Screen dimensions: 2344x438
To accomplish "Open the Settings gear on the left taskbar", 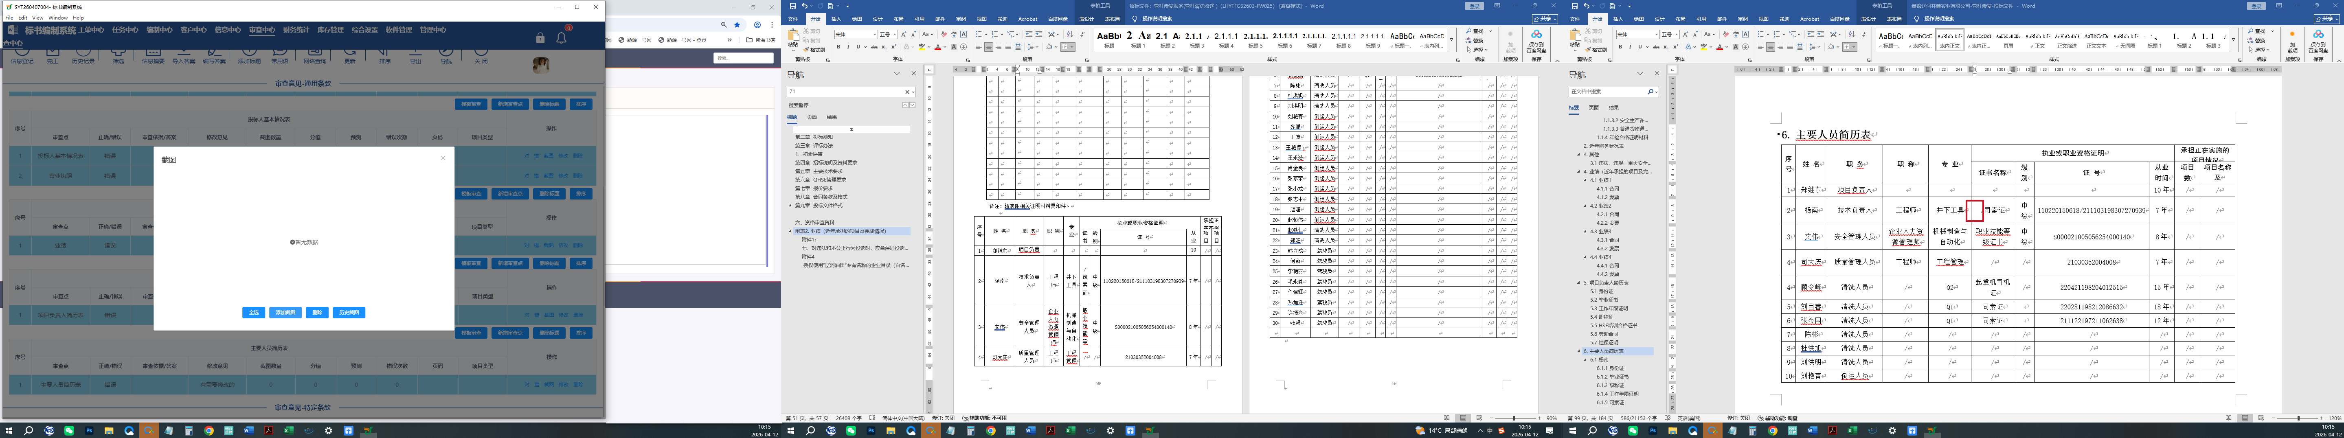I will 329,431.
